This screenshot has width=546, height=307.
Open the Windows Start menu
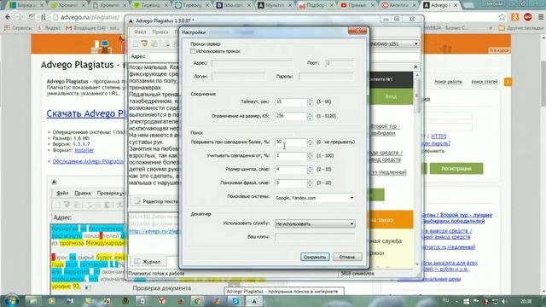[11, 300]
